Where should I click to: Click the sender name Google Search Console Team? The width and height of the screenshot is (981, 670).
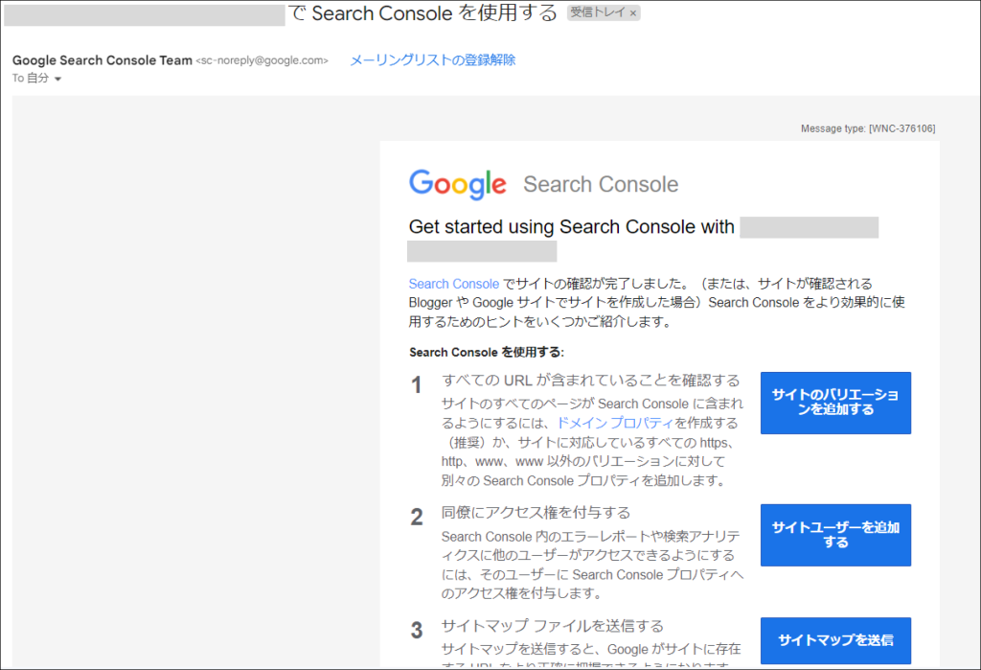click(x=102, y=60)
